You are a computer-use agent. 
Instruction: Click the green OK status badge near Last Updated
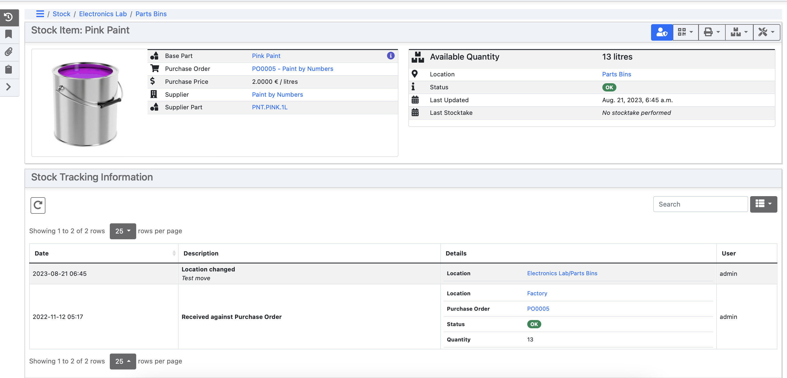point(609,87)
